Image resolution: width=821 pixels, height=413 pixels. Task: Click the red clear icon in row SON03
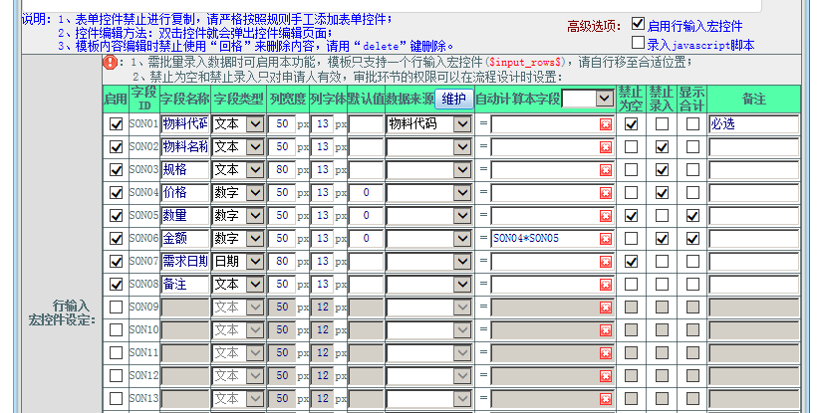[x=606, y=170]
